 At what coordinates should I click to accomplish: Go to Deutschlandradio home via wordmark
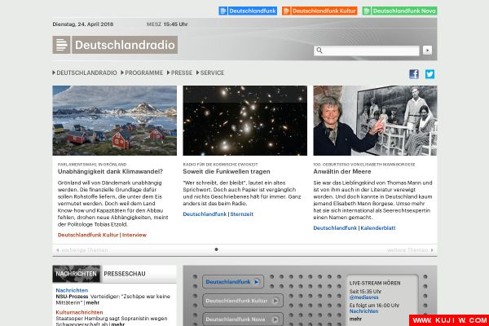click(x=125, y=45)
